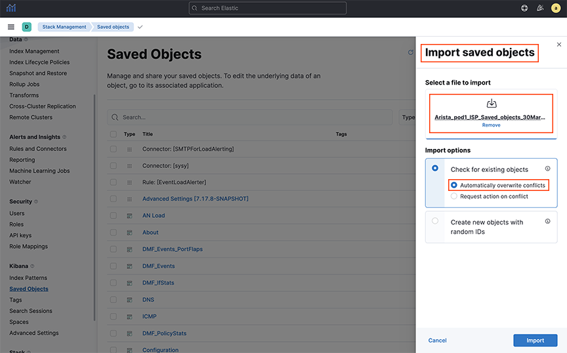Open the Type filter dropdown

408,117
